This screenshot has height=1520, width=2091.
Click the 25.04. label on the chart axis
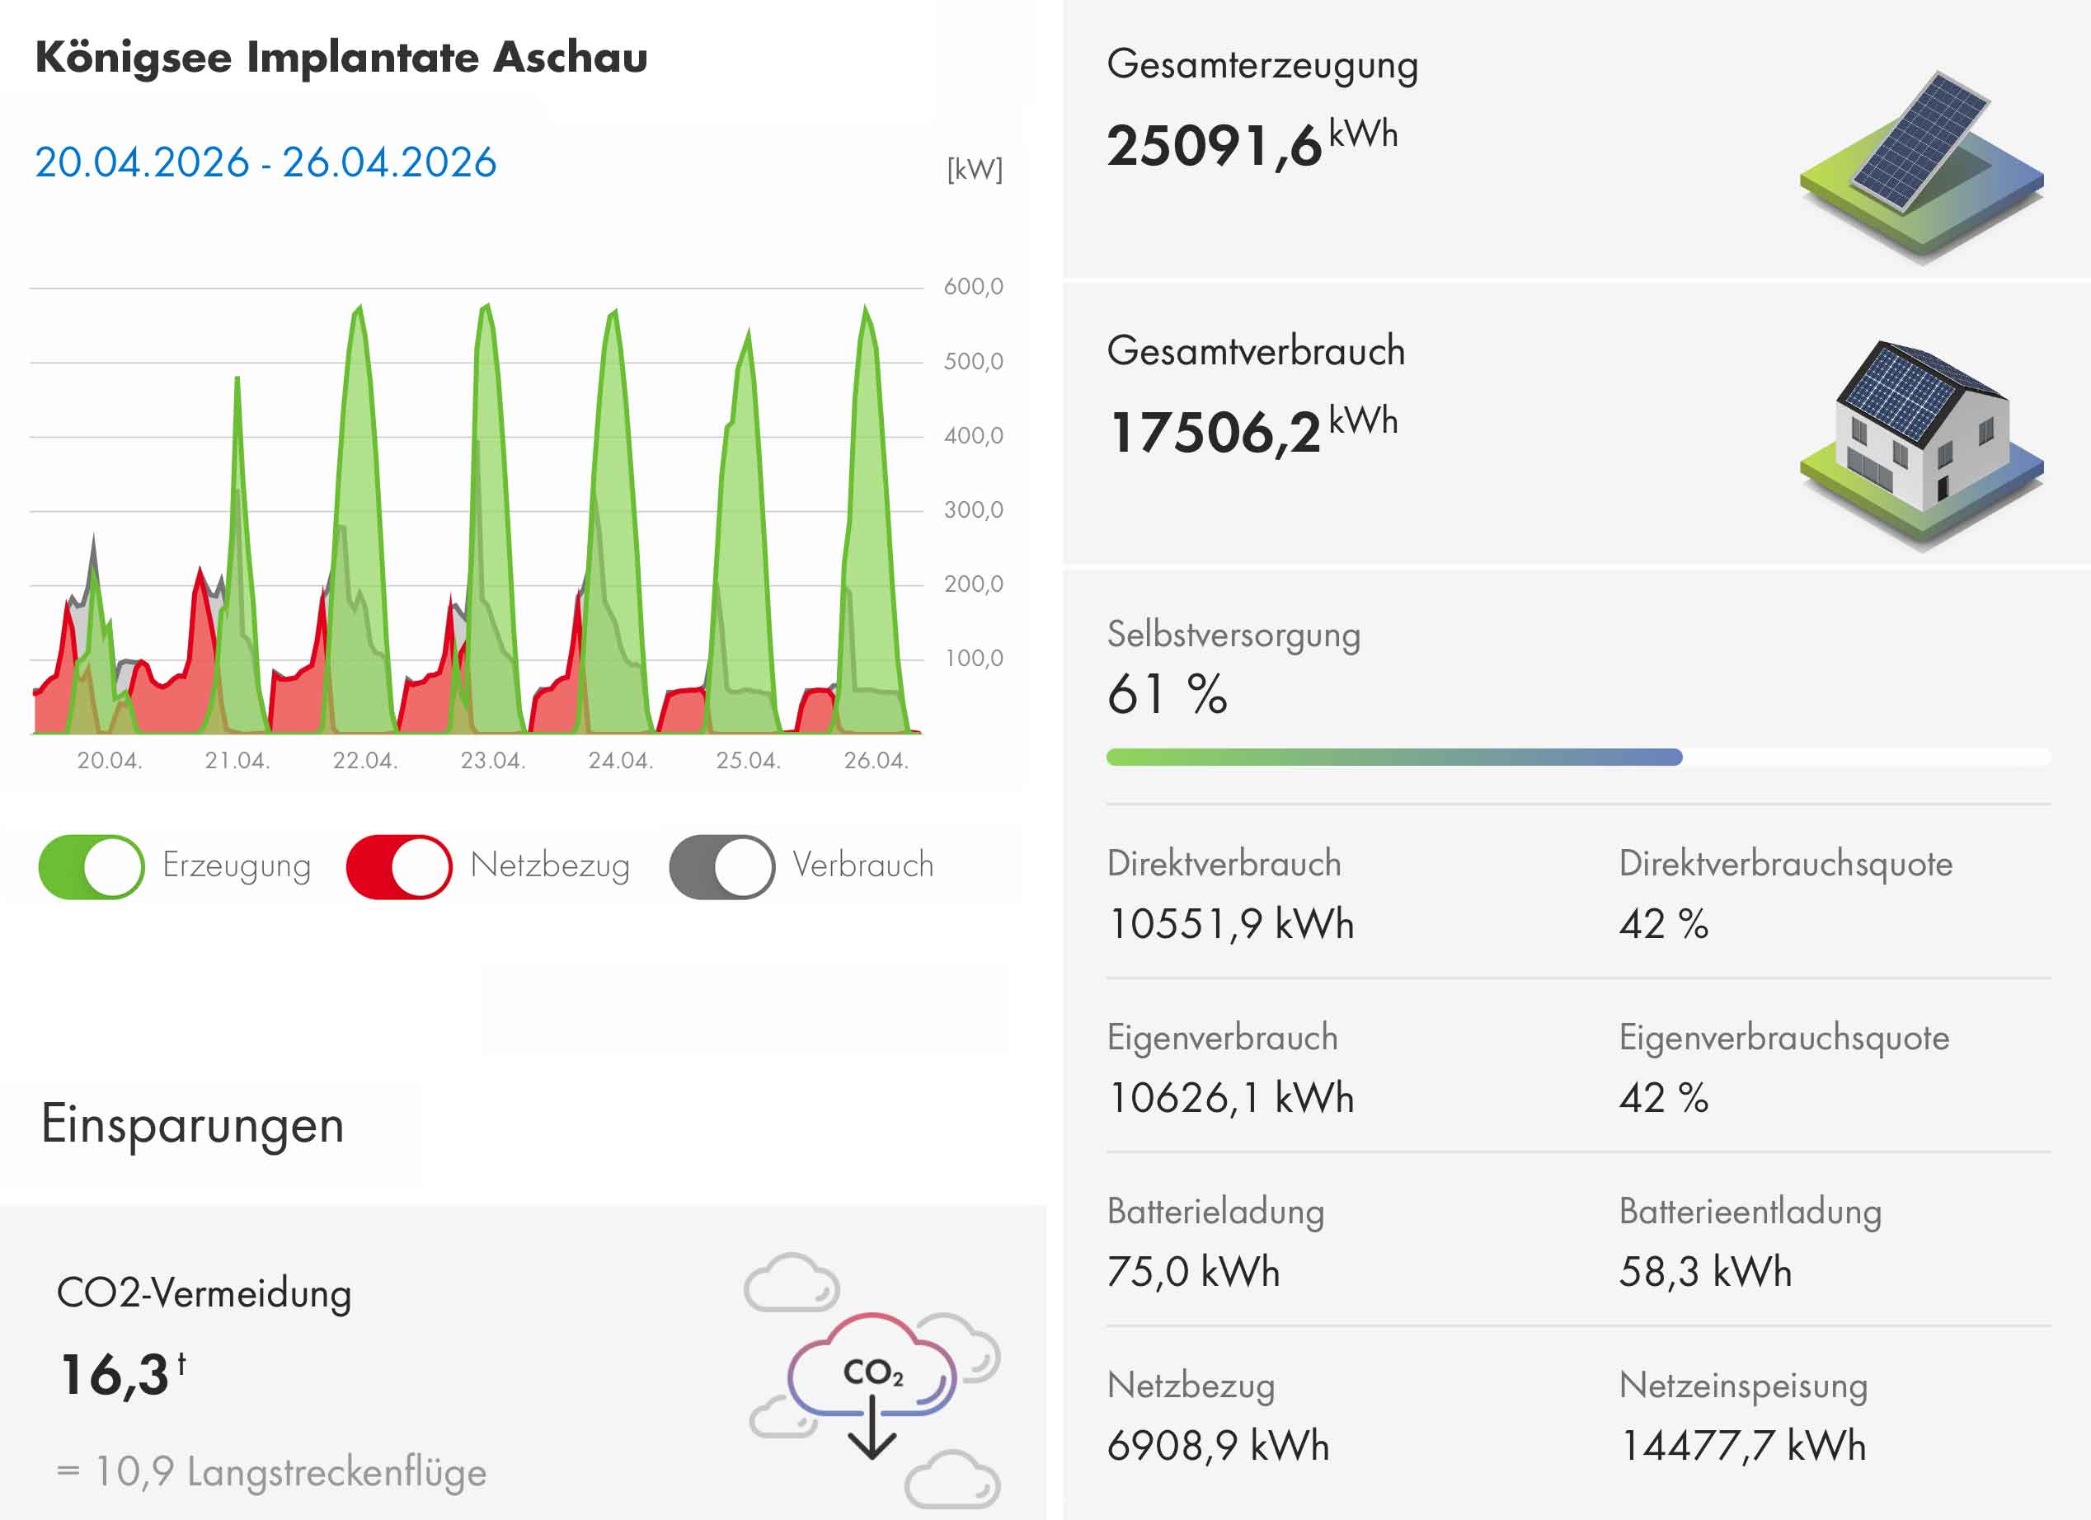pyautogui.click(x=749, y=761)
